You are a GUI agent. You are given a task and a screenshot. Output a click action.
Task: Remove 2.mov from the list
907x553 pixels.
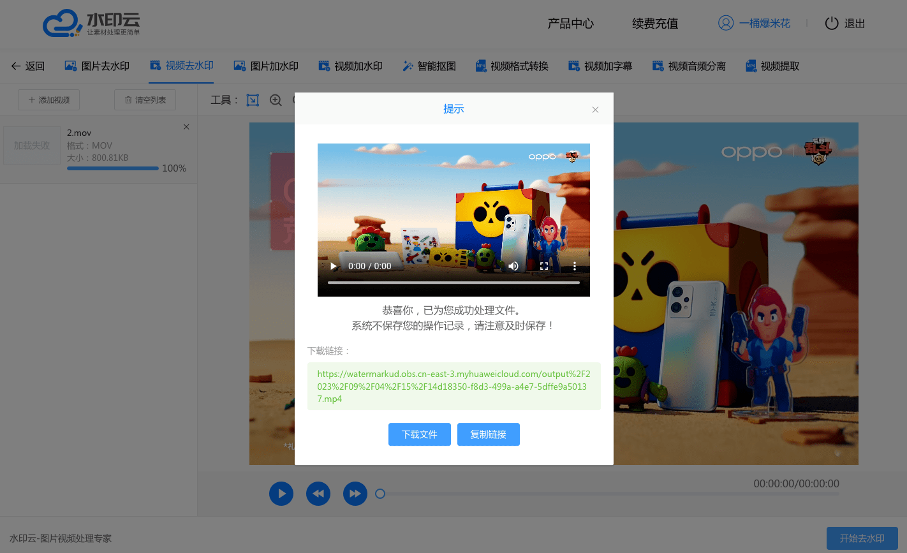point(186,127)
